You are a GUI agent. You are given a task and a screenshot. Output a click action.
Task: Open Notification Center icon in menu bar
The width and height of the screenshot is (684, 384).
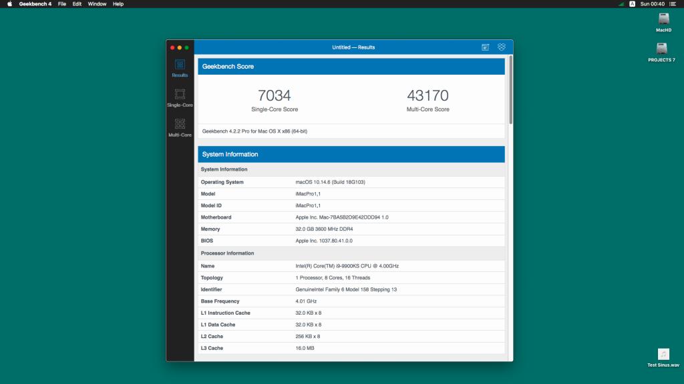[x=672, y=4]
